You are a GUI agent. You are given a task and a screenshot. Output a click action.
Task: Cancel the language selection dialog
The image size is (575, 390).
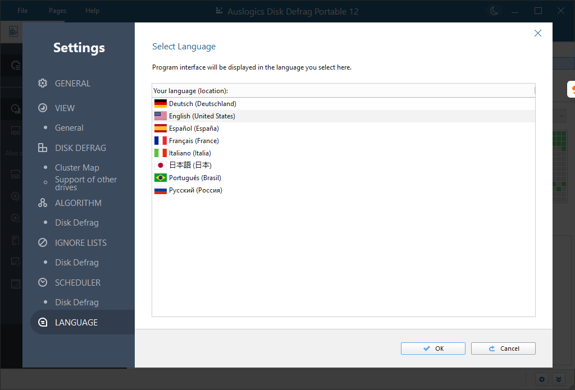pos(503,348)
